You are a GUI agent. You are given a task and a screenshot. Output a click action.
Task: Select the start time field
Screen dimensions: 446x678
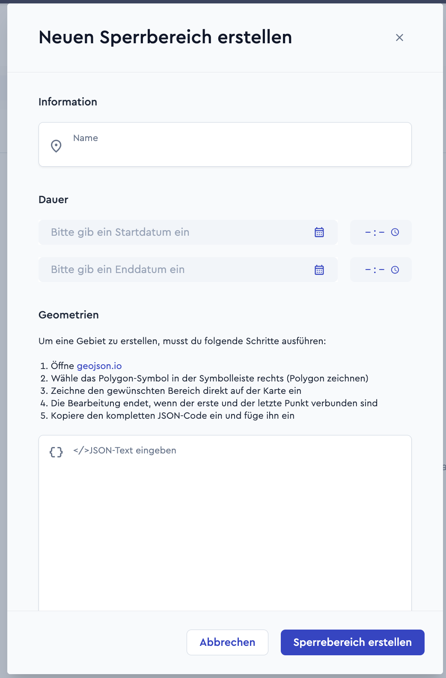[x=381, y=232]
